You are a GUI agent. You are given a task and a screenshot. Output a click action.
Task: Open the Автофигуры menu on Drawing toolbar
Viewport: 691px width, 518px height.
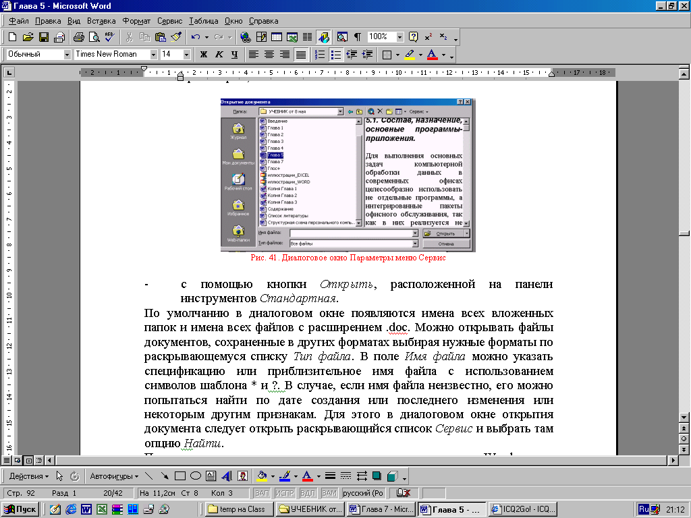(x=114, y=476)
